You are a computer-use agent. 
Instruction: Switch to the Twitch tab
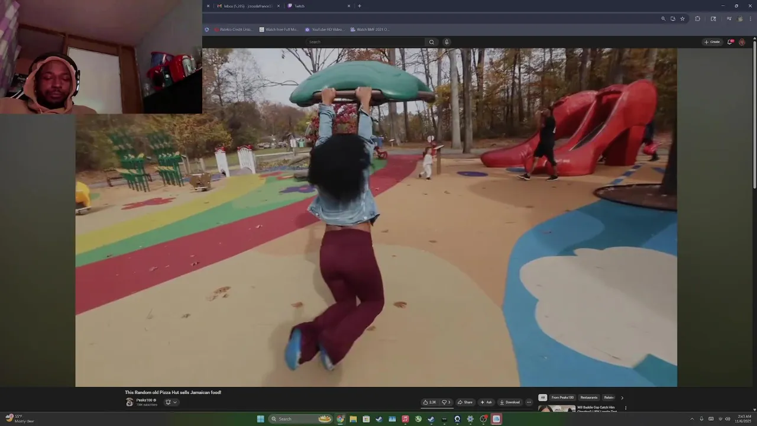(x=319, y=6)
